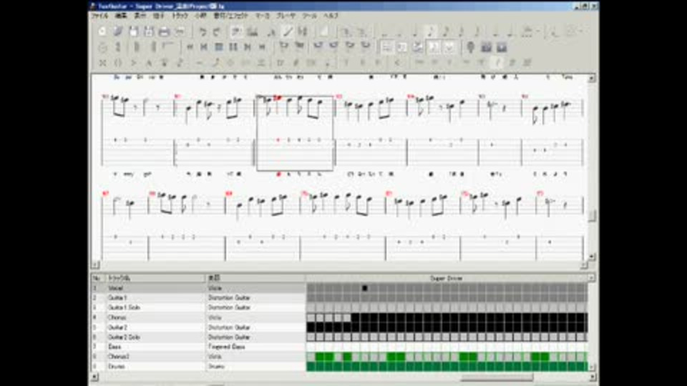Open the ツール (Tools) menu
Image resolution: width=687 pixels, height=386 pixels.
click(309, 16)
